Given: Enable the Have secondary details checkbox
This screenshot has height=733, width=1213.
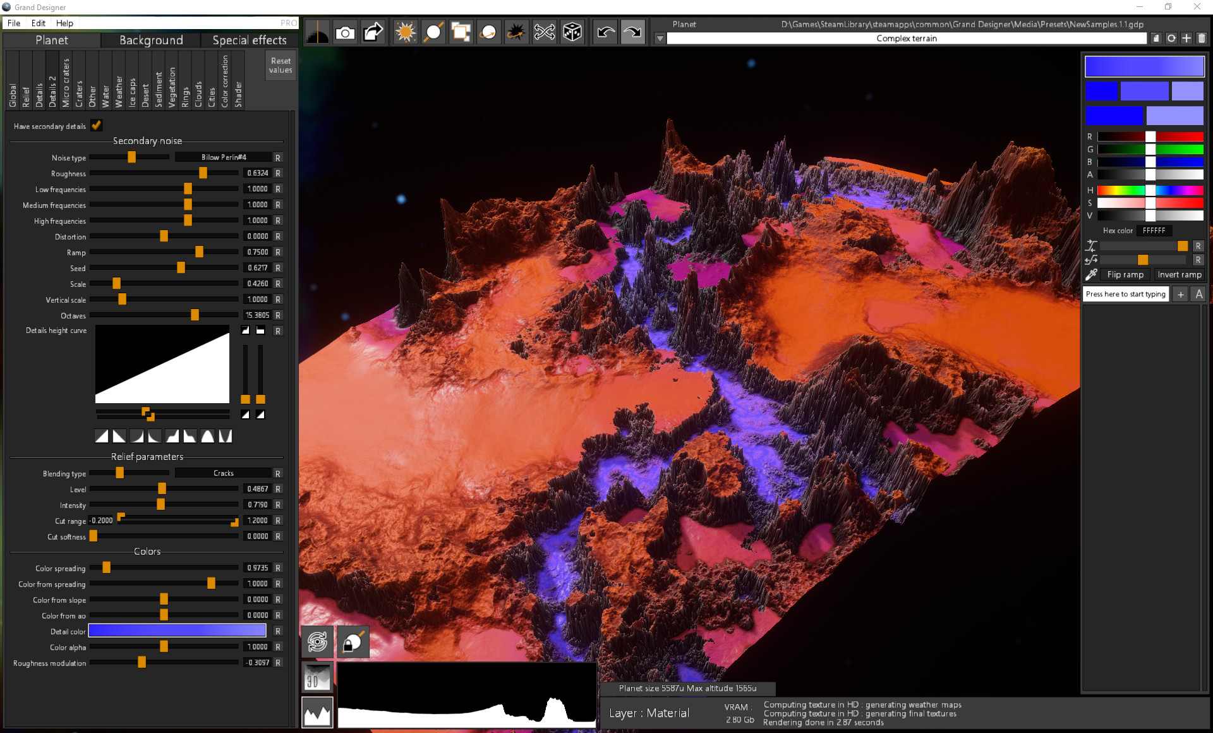Looking at the screenshot, I should [96, 126].
